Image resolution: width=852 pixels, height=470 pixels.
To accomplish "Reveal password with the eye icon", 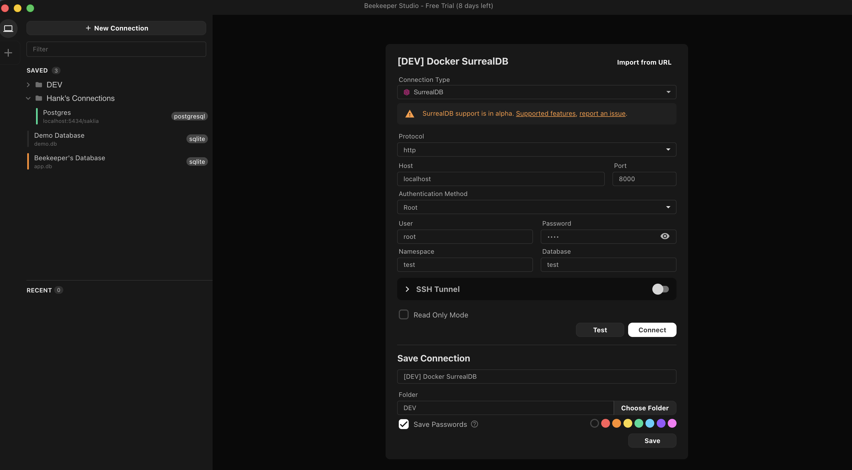I will pyautogui.click(x=664, y=236).
